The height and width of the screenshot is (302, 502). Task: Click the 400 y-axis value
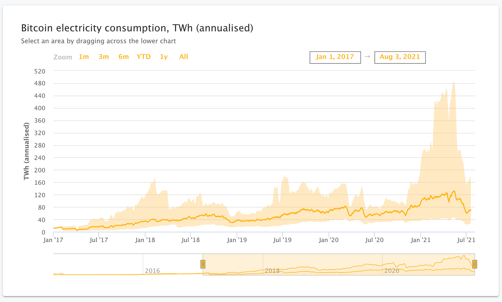tap(40, 108)
